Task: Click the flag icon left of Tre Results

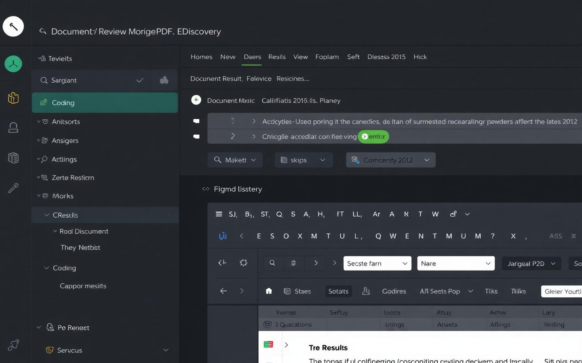Action: pyautogui.click(x=268, y=344)
